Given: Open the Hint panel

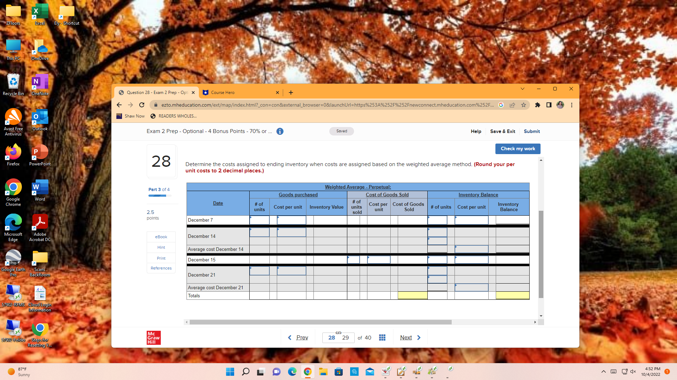Looking at the screenshot, I should click(161, 247).
